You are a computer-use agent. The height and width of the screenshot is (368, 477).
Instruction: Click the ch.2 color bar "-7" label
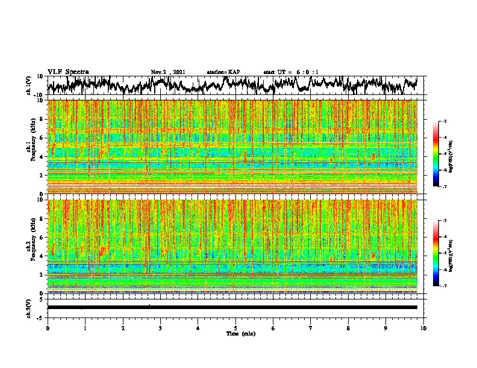click(444, 286)
